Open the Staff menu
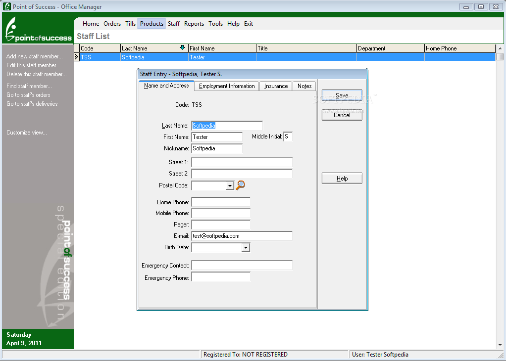The width and height of the screenshot is (506, 361). point(174,24)
